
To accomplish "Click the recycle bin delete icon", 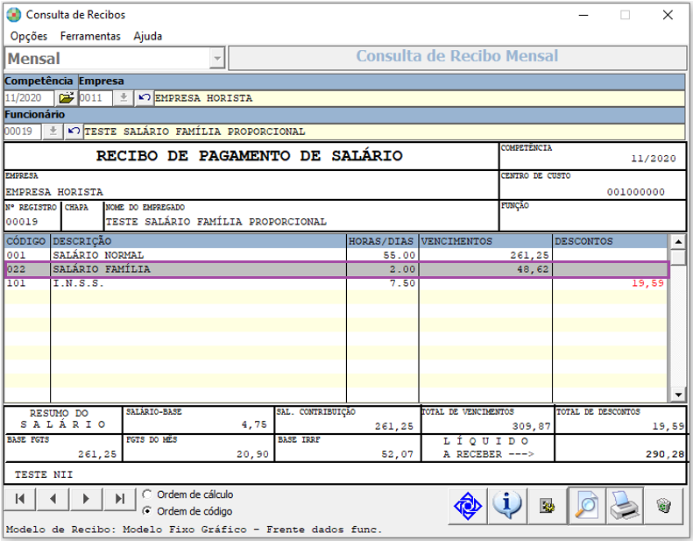I will pos(664,506).
